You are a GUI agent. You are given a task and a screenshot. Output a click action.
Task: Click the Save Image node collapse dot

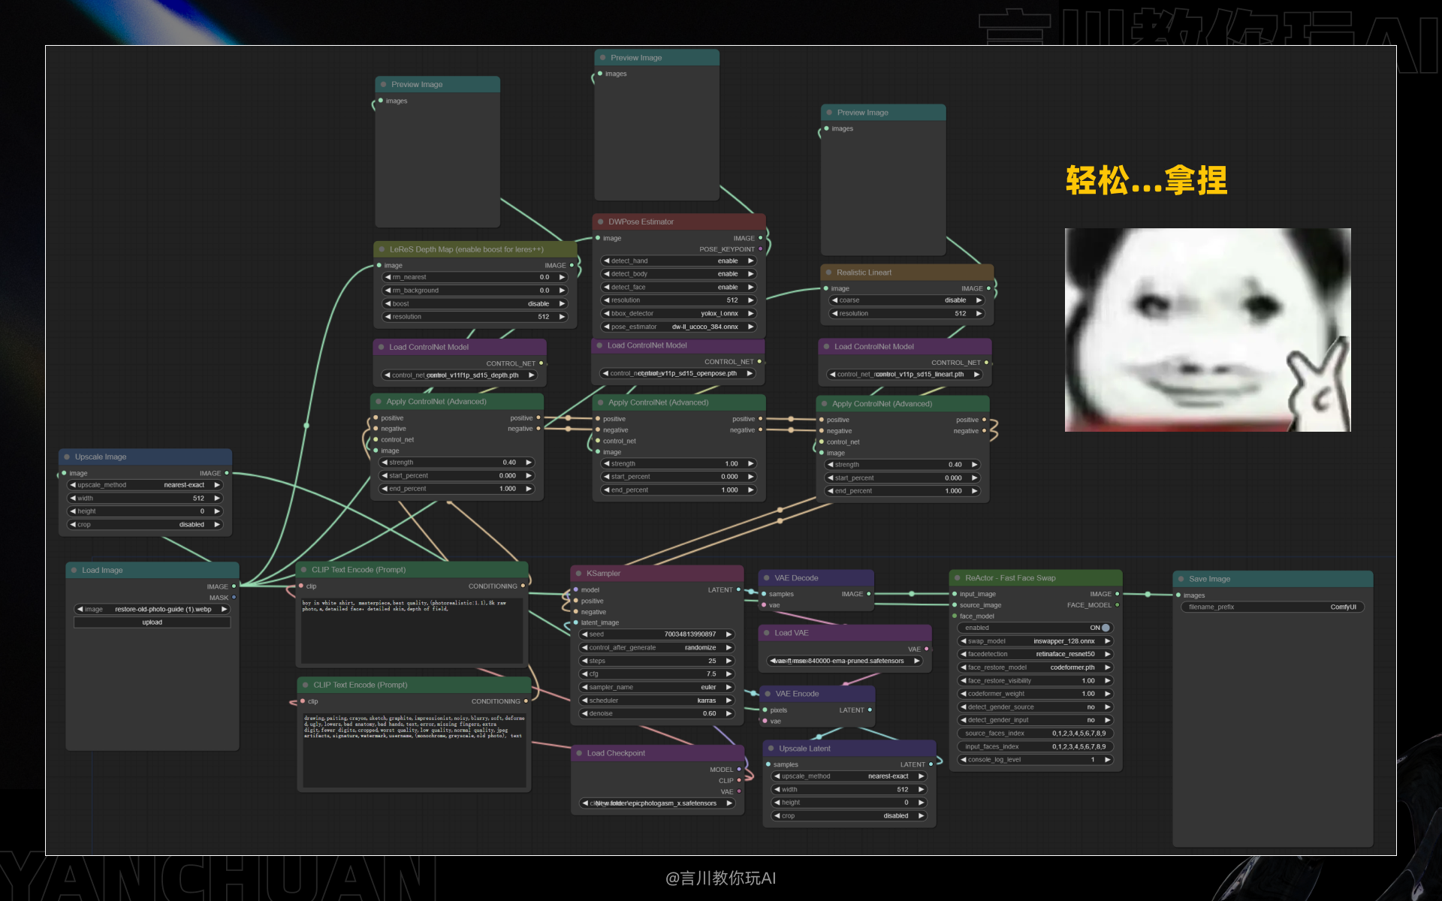point(1181,579)
